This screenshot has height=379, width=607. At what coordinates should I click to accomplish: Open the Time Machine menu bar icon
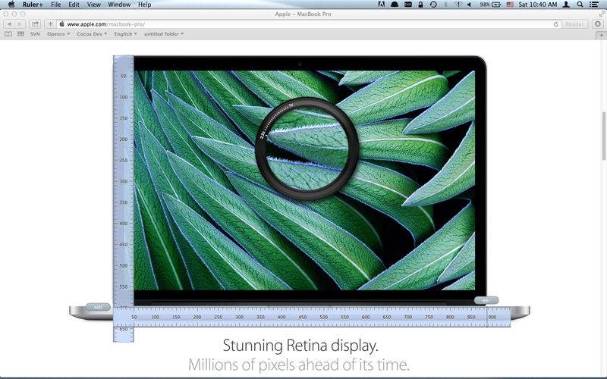tap(433, 5)
